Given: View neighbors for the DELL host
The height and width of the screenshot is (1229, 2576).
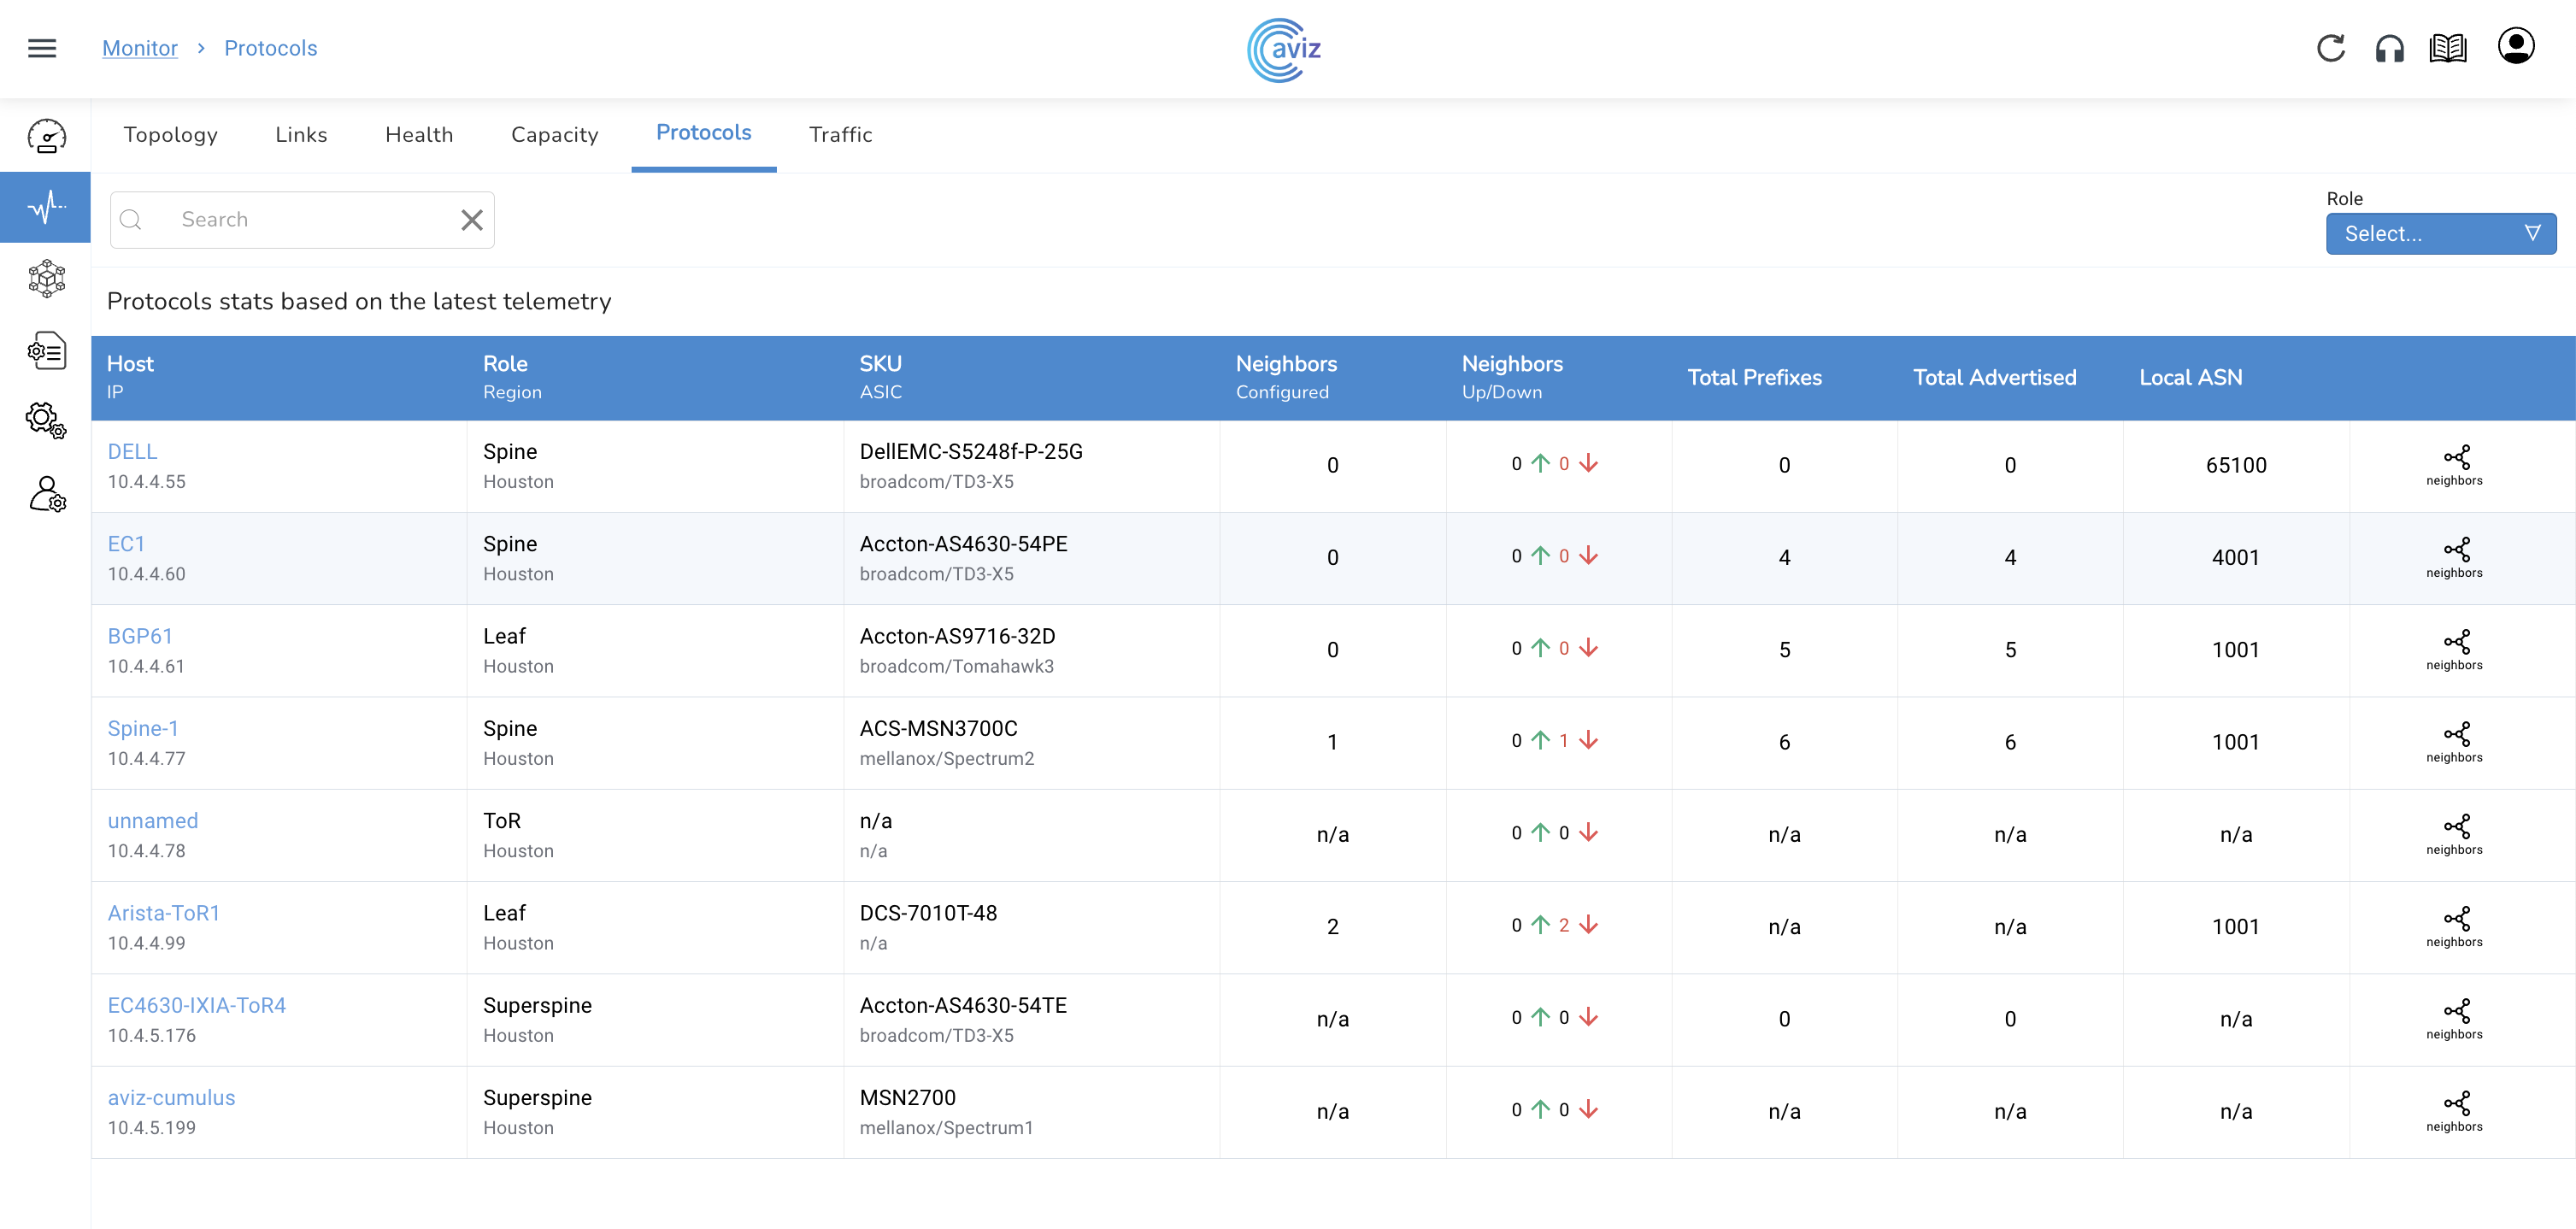Looking at the screenshot, I should [2454, 465].
